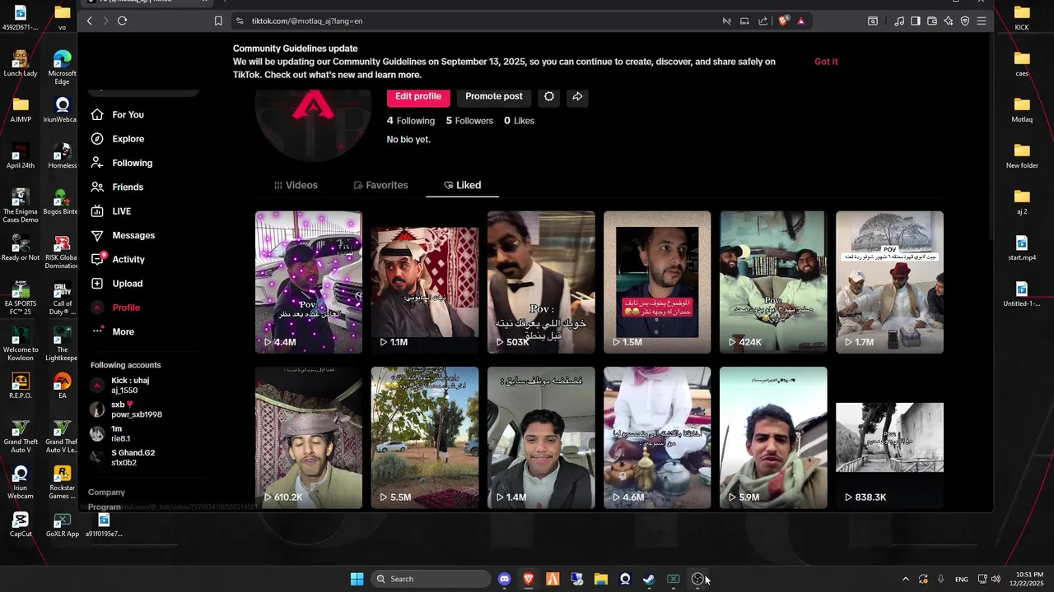Open the liked video with 1.7M views

[x=889, y=282]
